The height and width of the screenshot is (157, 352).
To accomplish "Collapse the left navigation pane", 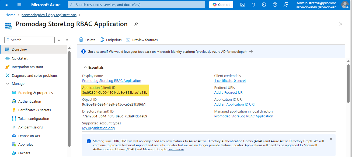I will point(67,40).
